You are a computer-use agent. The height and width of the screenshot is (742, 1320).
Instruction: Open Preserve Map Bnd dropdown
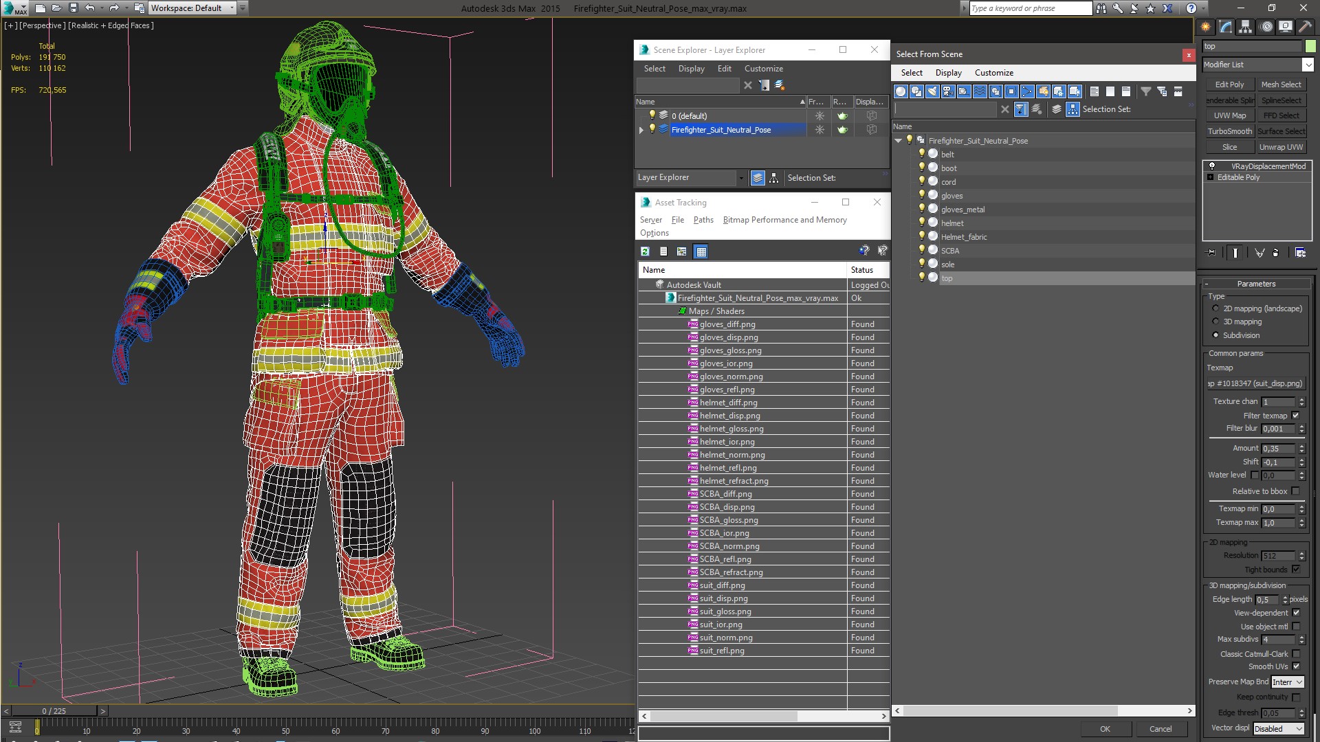coord(1288,682)
